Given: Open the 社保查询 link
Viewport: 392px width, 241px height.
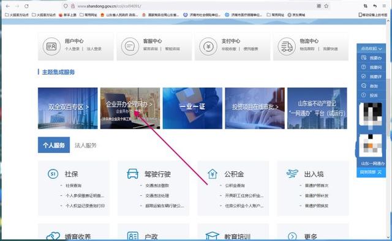Looking at the screenshot, I should coord(73,185).
